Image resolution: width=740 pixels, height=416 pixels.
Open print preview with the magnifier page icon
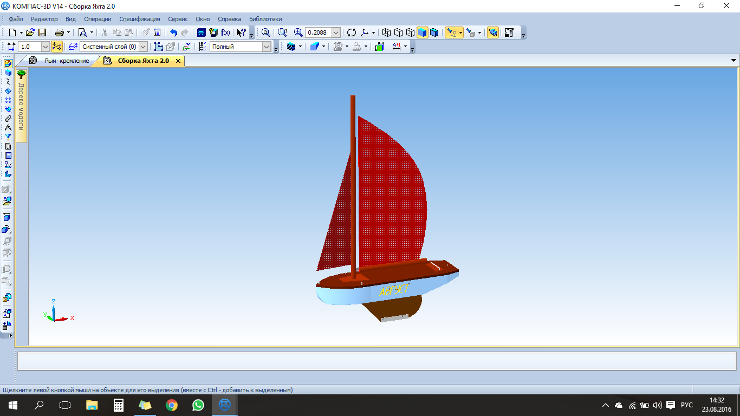point(82,32)
